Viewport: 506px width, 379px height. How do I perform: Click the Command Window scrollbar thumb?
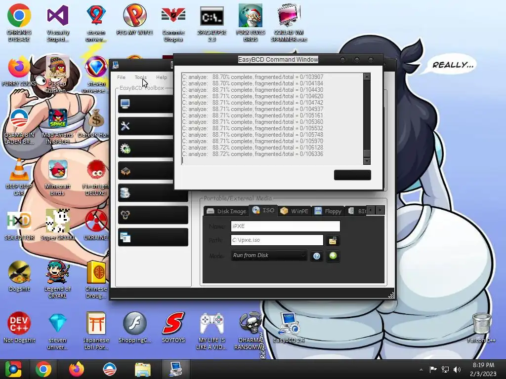pyautogui.click(x=367, y=154)
